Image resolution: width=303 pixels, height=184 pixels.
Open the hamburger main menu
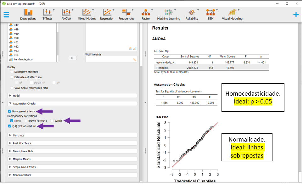click(6, 14)
